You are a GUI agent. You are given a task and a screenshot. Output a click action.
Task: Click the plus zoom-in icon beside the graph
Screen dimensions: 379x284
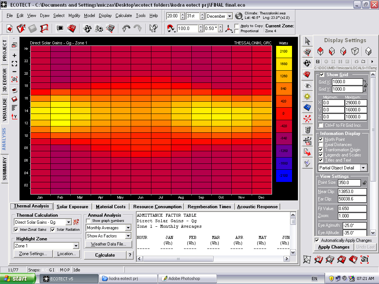(14, 55)
